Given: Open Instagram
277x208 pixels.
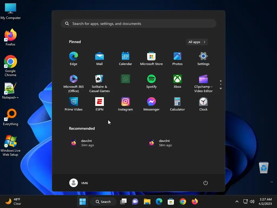Looking at the screenshot, I should [x=126, y=104].
